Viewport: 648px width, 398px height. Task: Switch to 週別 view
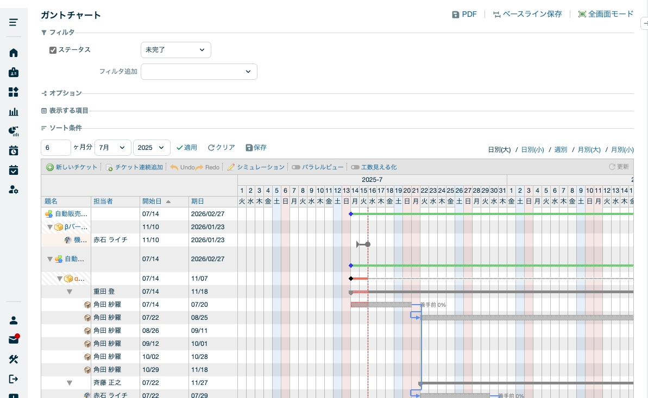pos(561,150)
